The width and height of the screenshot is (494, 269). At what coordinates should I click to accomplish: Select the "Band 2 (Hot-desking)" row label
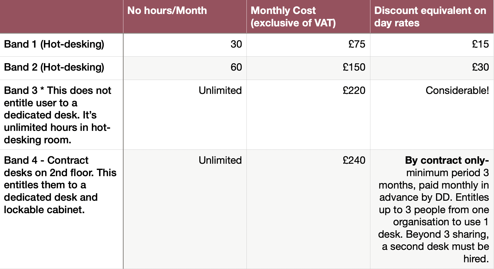[54, 67]
